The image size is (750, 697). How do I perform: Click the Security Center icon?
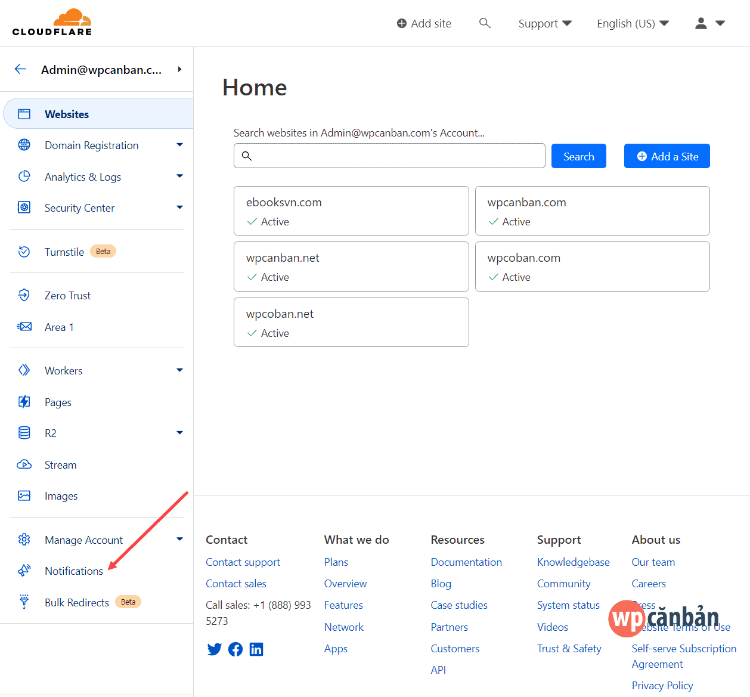pos(24,207)
